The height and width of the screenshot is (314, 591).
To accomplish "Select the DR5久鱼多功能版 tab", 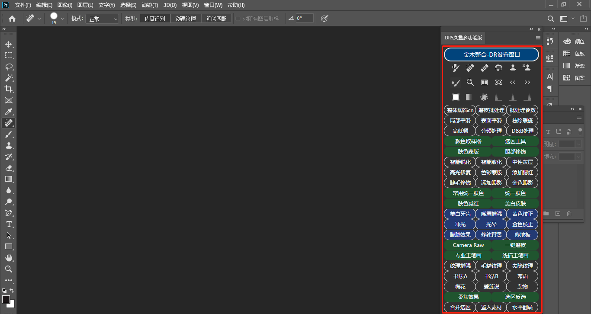I will tap(463, 38).
